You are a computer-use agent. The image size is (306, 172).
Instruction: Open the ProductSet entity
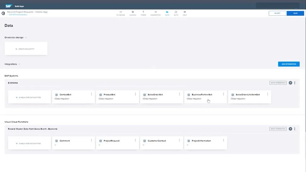point(118,97)
